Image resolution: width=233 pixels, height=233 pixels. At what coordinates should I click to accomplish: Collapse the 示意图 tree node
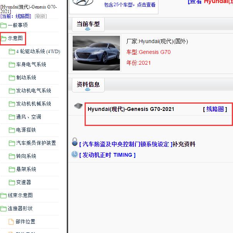tap(15, 38)
